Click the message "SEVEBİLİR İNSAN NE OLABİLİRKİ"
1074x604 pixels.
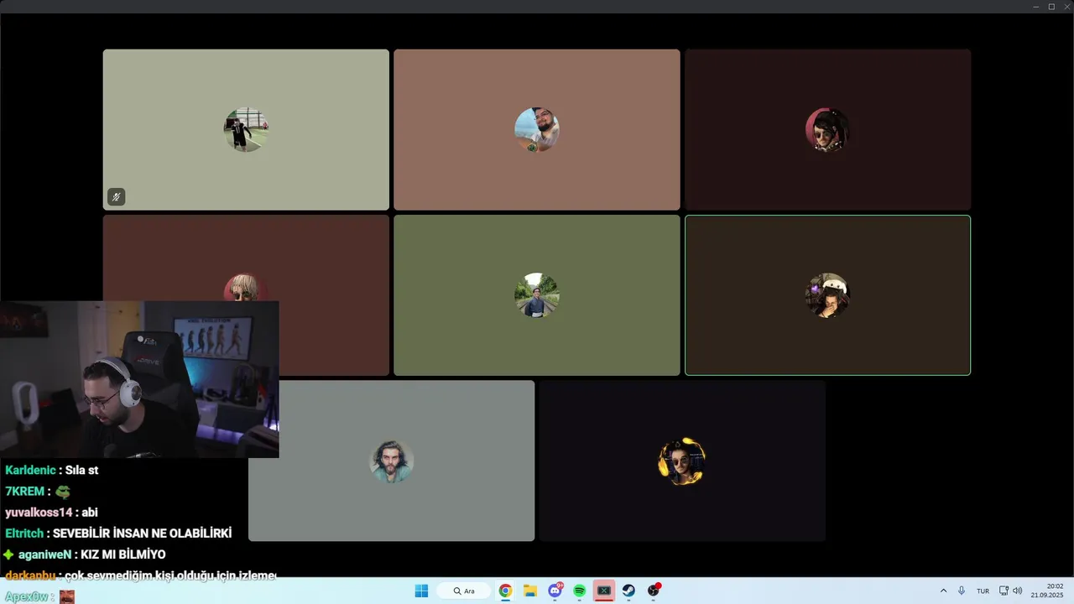click(x=142, y=534)
